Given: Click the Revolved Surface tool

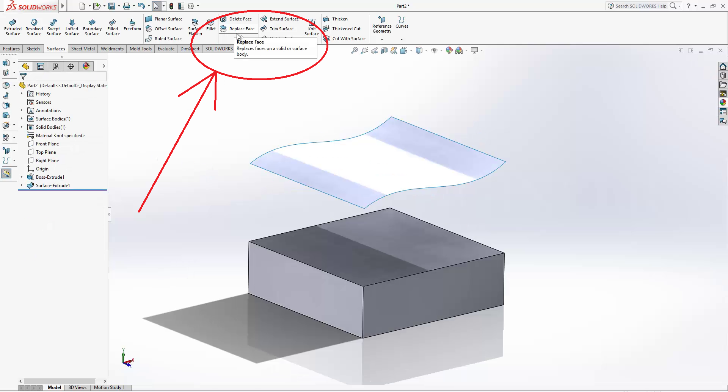Looking at the screenshot, I should coord(34,27).
